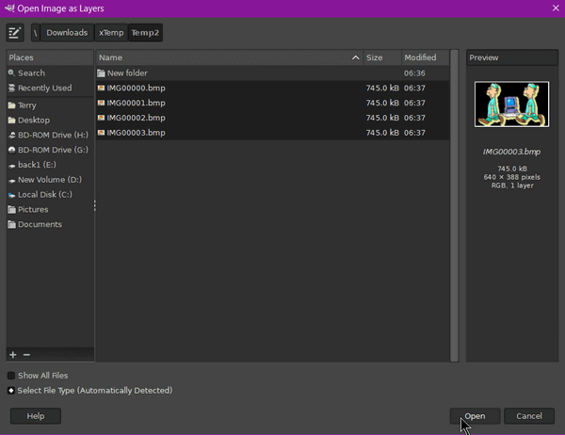The height and width of the screenshot is (435, 565).
Task: Click the Documents folder icon
Action: pos(11,224)
